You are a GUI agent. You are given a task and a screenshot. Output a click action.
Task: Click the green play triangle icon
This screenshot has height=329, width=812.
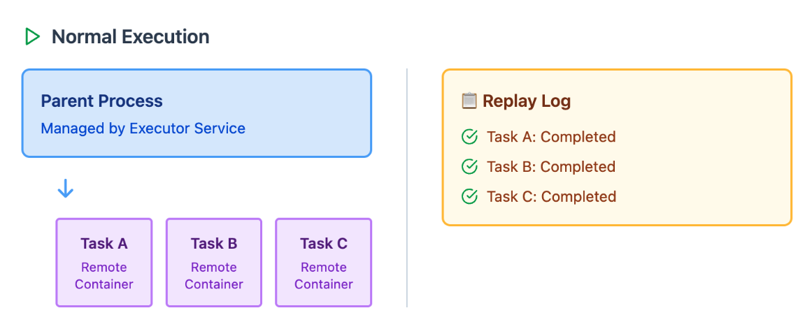coord(33,37)
